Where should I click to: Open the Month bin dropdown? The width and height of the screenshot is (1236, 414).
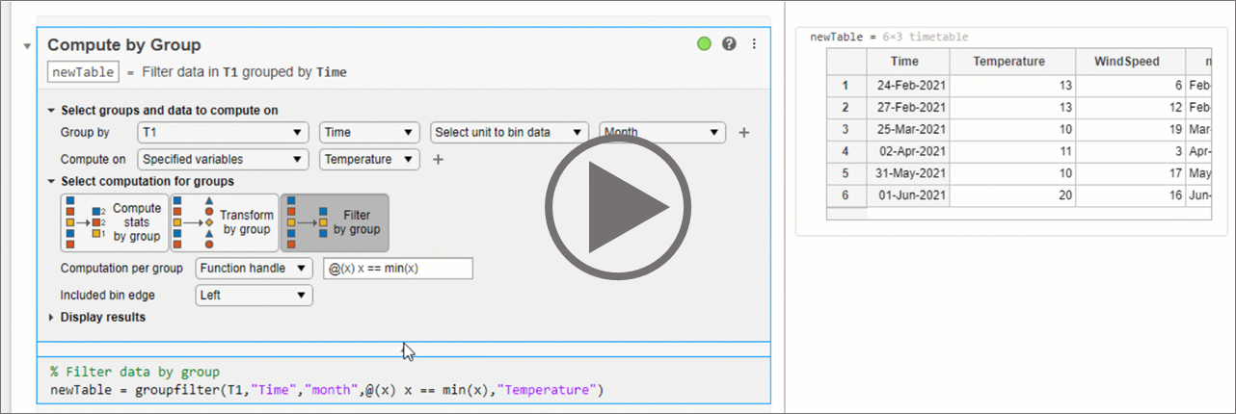pos(661,133)
